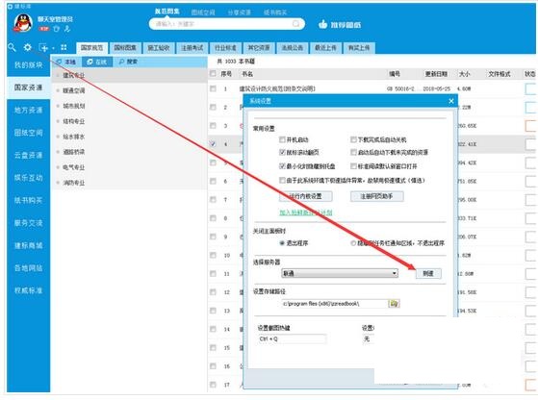Image resolution: width=538 pixels, height=400 pixels.
Task: Open dropdown arrow beside the plus icon
Action: (53, 48)
